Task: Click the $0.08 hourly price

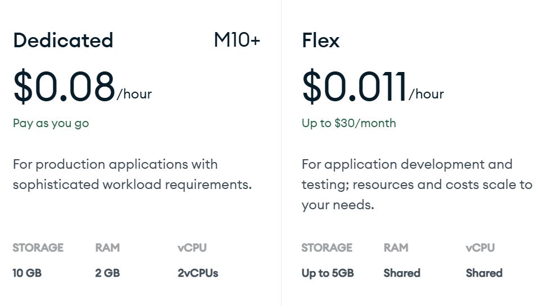Action: pyautogui.click(x=65, y=87)
